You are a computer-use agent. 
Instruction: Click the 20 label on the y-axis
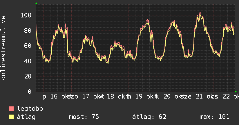[x=28, y=76]
